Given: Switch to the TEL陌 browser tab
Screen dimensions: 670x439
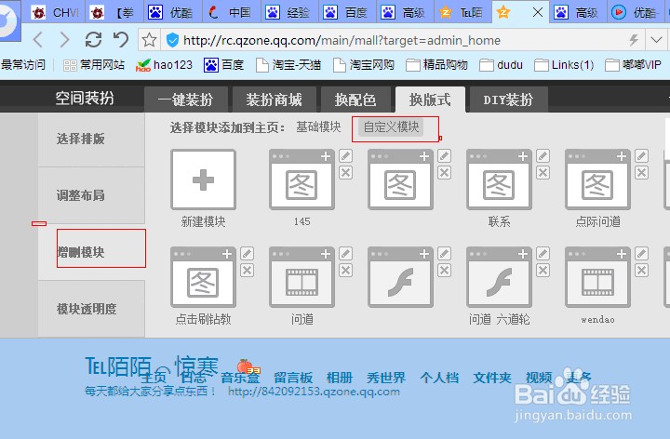Looking at the screenshot, I should point(463,12).
